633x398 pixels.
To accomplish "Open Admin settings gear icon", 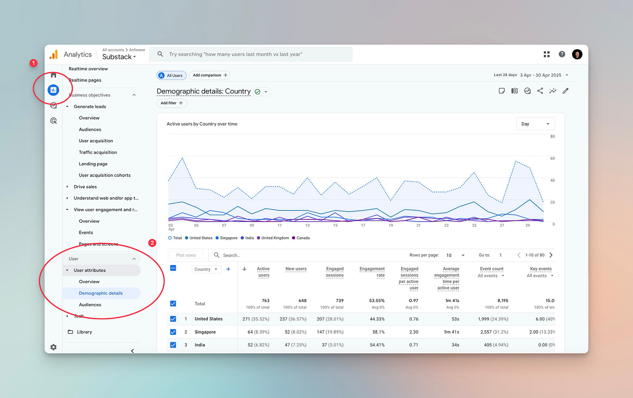I will pos(53,347).
